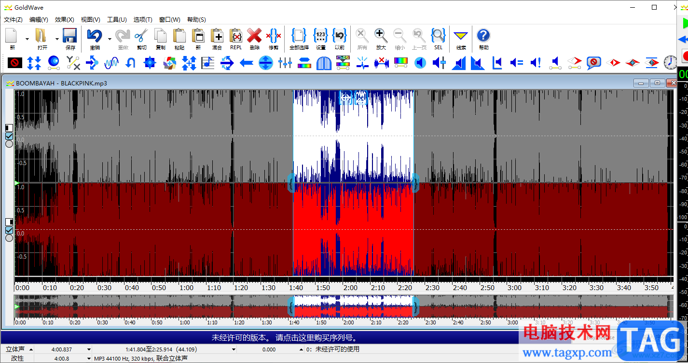
Task: Click the 0.000 position arrow in status bar
Action: (302, 349)
